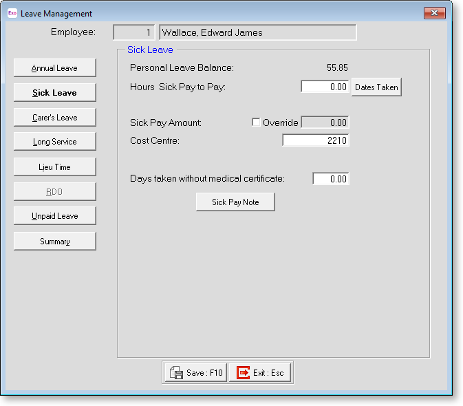Open the Dates Taken dialog
The image size is (463, 406).
(376, 87)
